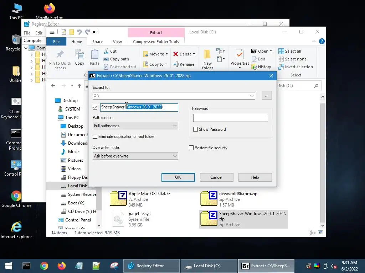Collapse the Explorer ribbon with the chevron
Image resolution: width=365 pixels, height=273 pixels.
click(x=314, y=41)
